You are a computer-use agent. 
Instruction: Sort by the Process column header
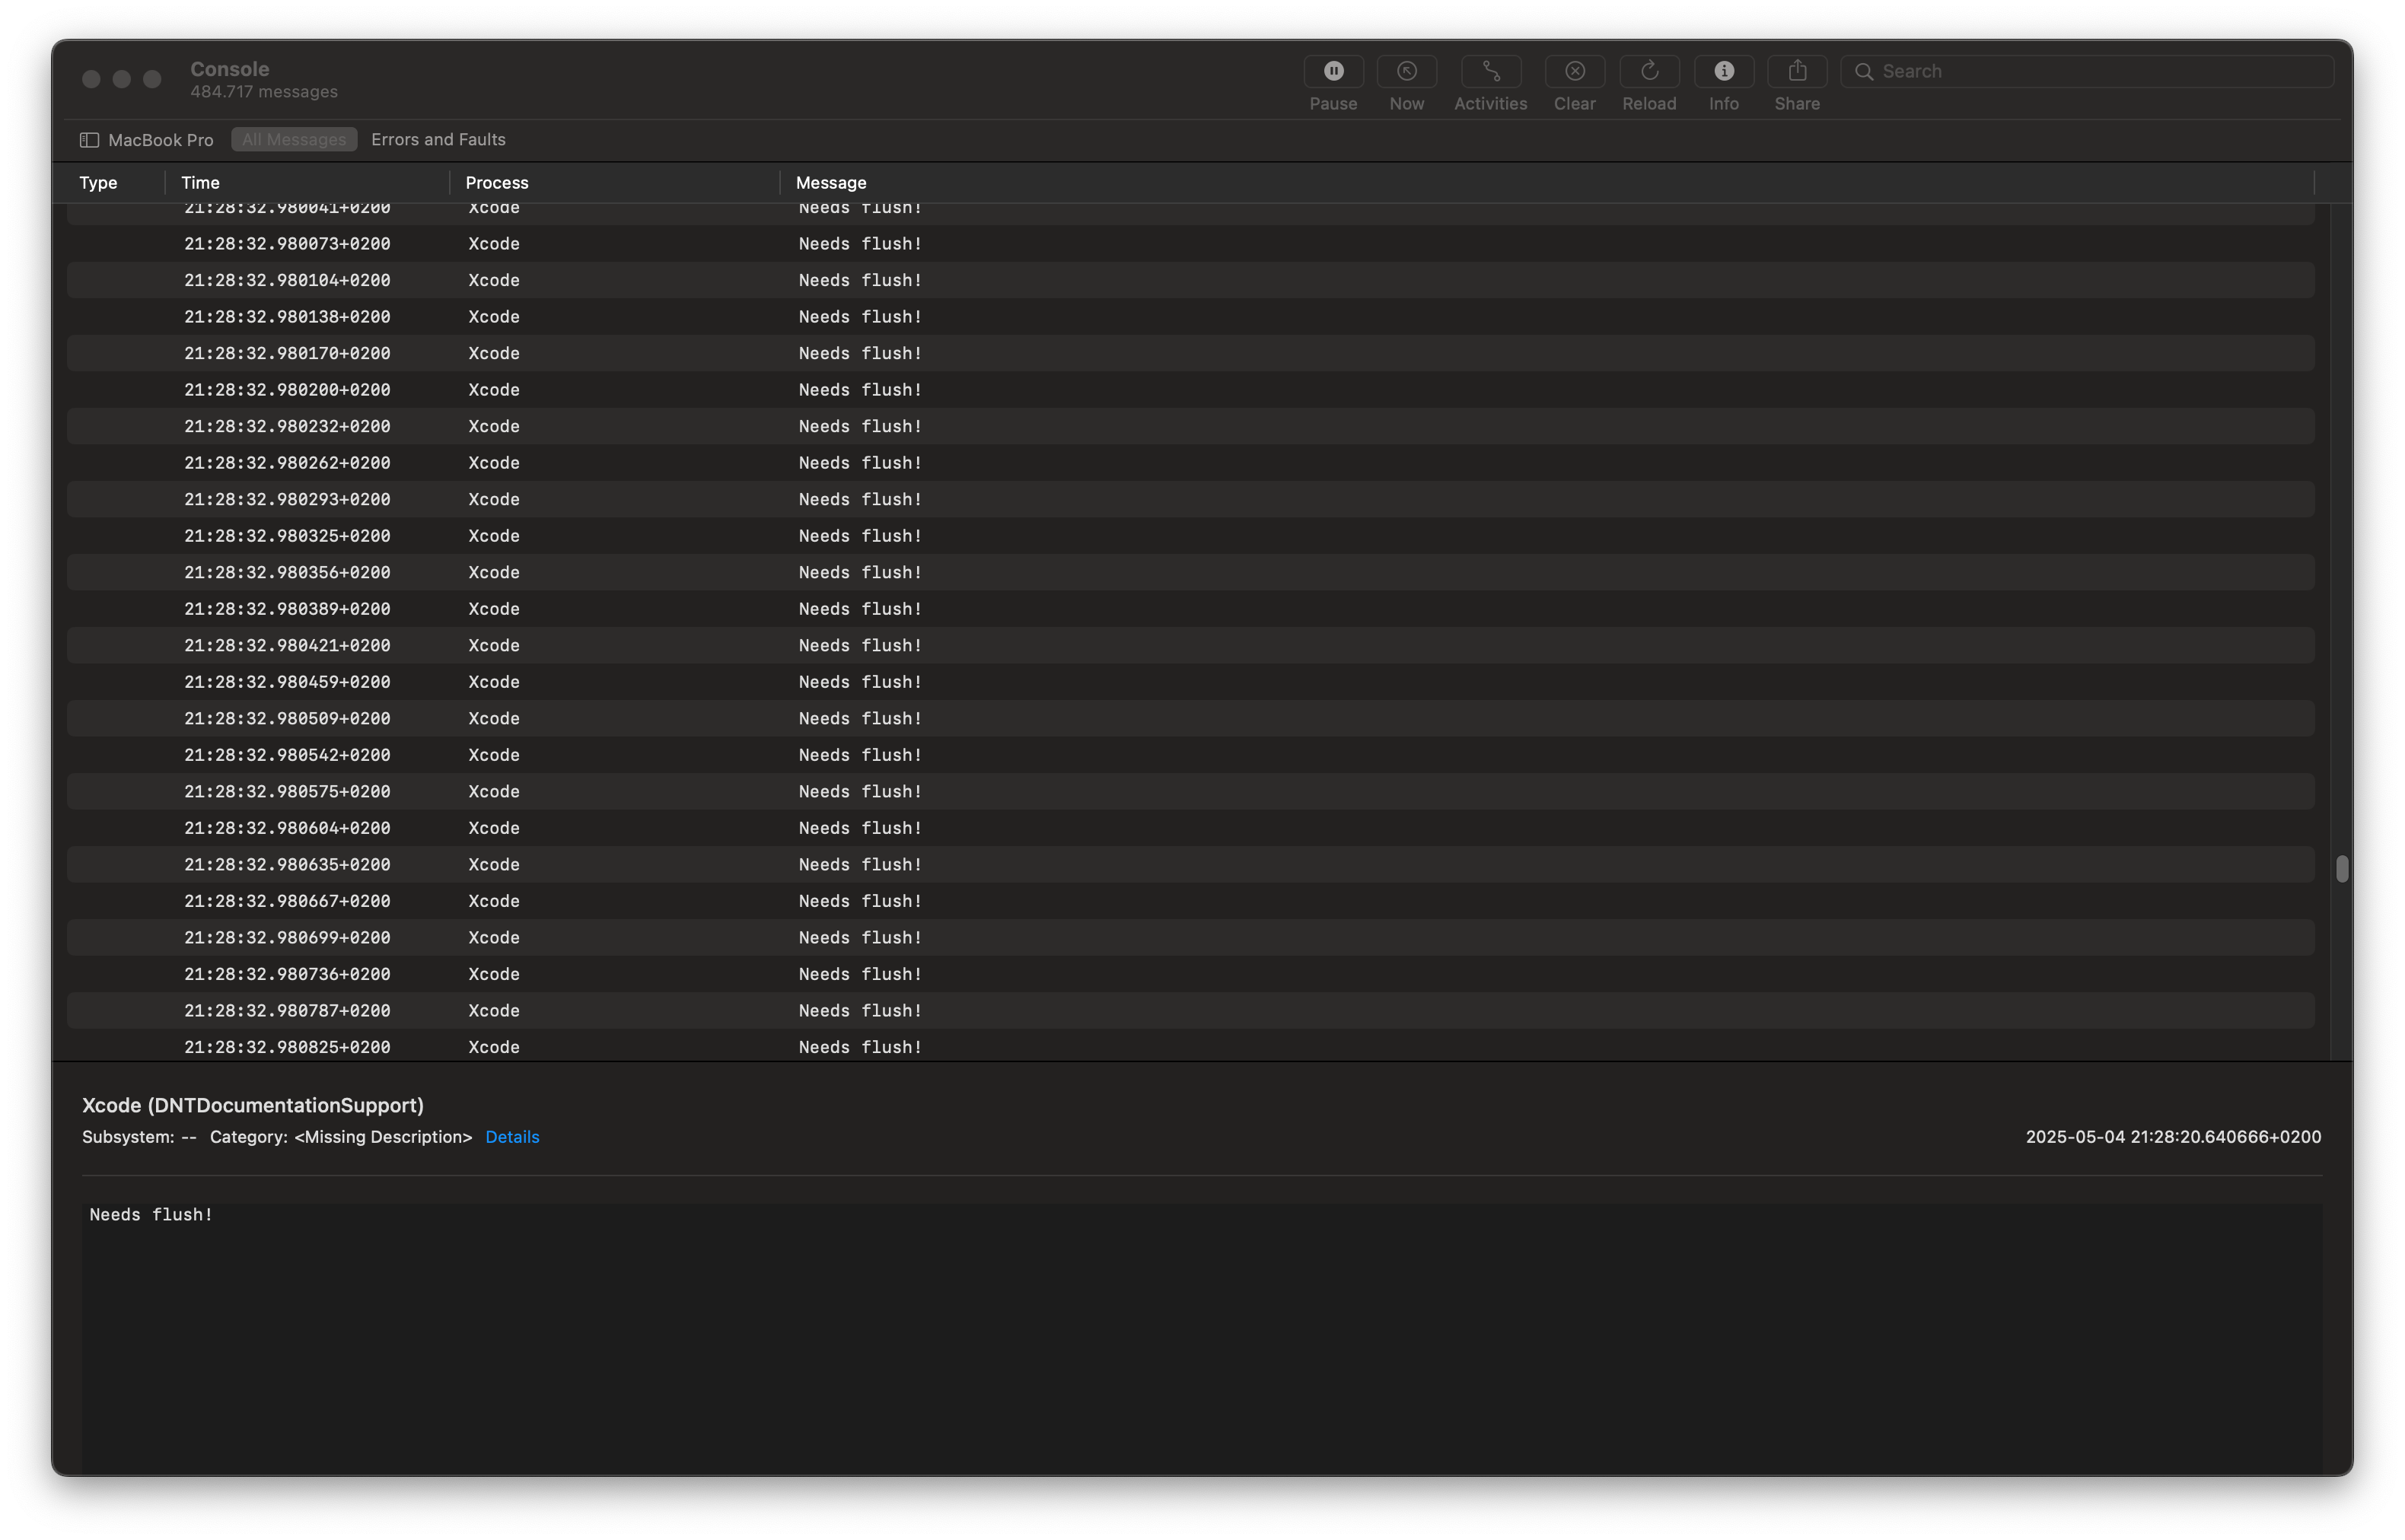point(496,183)
